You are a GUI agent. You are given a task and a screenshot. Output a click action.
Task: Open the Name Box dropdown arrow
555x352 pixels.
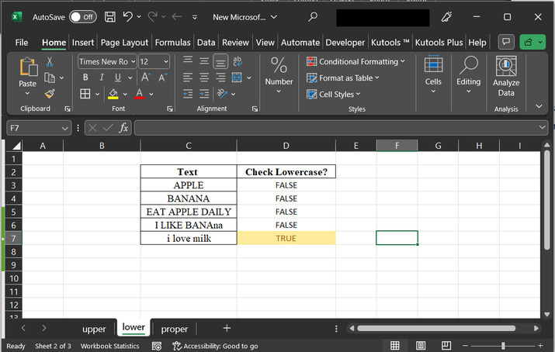coord(65,128)
